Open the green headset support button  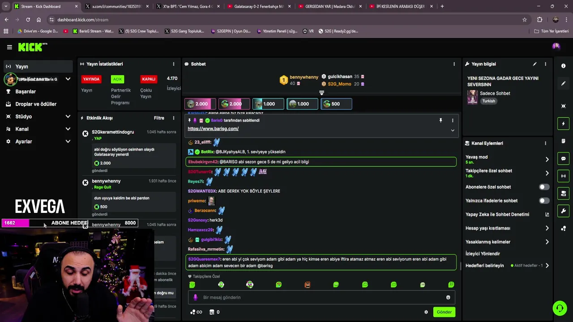(x=559, y=308)
